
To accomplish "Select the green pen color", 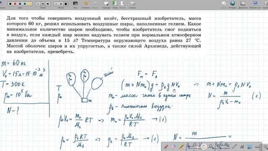I will coord(25,4).
